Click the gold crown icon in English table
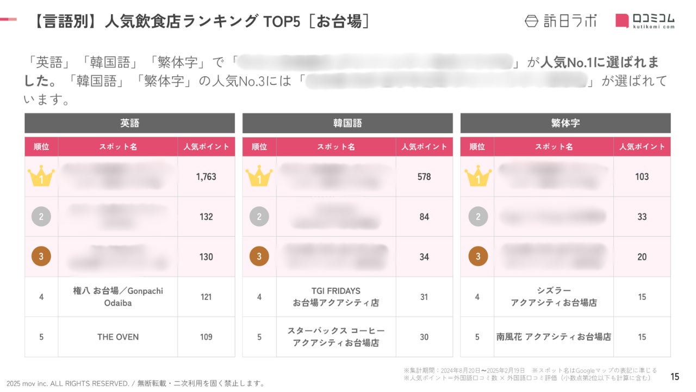696x392 pixels. point(41,176)
